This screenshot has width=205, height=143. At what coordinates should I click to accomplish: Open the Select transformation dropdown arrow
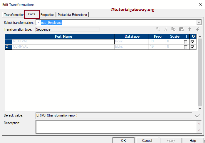pyautogui.click(x=199, y=23)
